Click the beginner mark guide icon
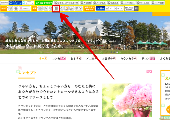Image resolution: width=170 pixels, height=120 pixels. pos(11,8)
